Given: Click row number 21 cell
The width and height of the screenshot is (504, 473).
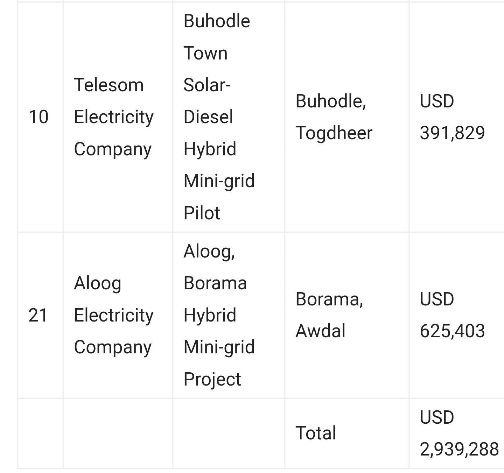Looking at the screenshot, I should click(x=40, y=315).
